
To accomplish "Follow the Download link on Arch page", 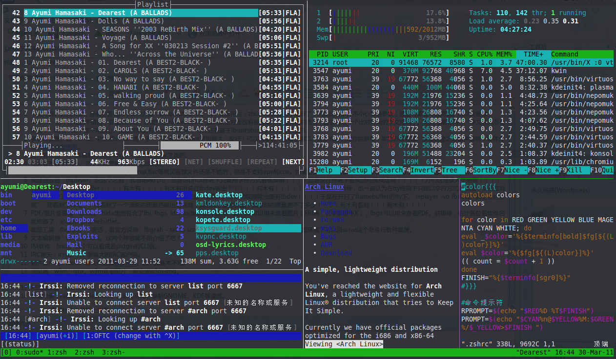I will click(336, 253).
